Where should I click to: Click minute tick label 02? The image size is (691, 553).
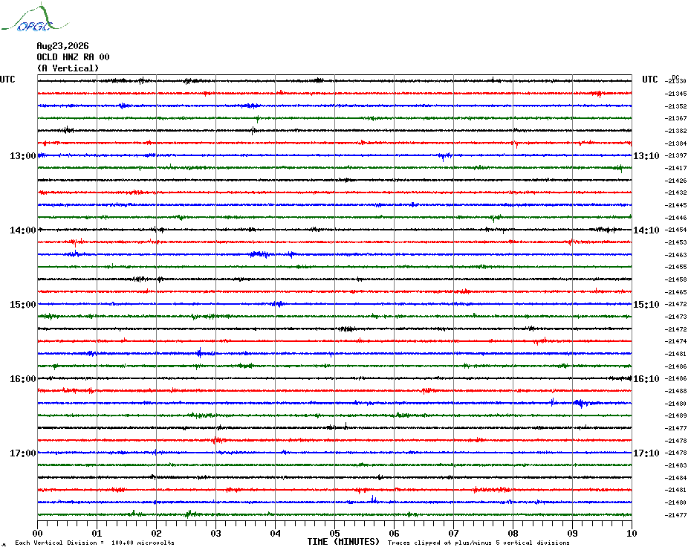pos(157,533)
